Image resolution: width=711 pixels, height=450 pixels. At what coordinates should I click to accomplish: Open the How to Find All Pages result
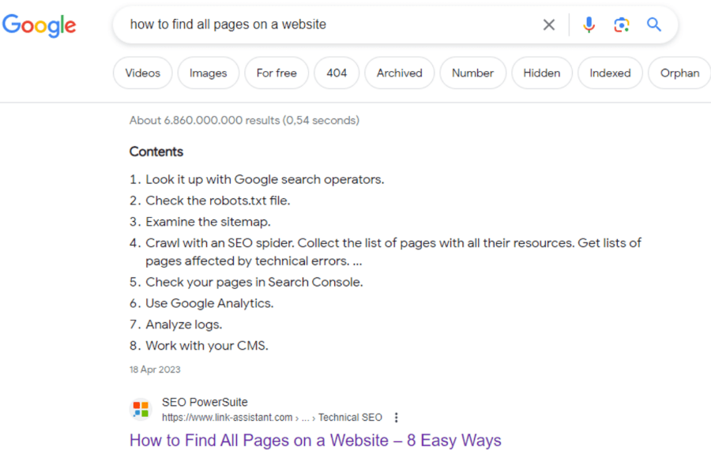pyautogui.click(x=315, y=440)
